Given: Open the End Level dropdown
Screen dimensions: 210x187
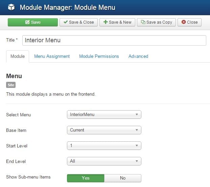Looking at the screenshot, I should (x=104, y=161).
